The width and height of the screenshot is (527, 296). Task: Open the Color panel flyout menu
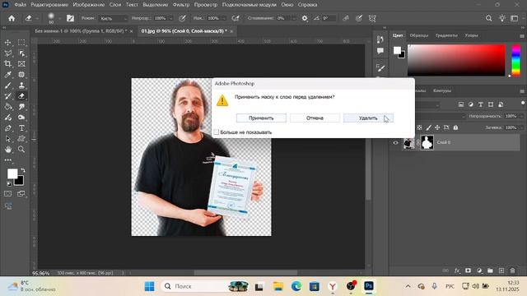(x=522, y=36)
